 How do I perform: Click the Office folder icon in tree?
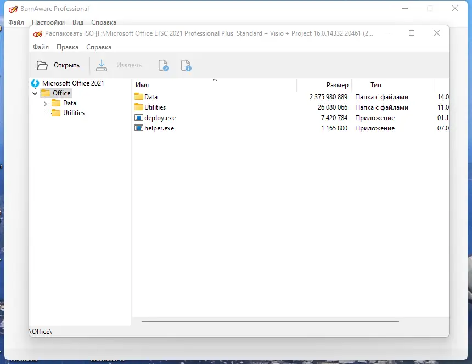(x=46, y=93)
